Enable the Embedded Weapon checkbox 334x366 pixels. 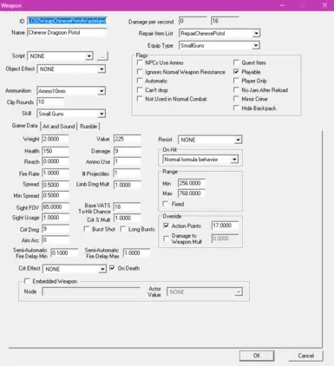(x=27, y=281)
